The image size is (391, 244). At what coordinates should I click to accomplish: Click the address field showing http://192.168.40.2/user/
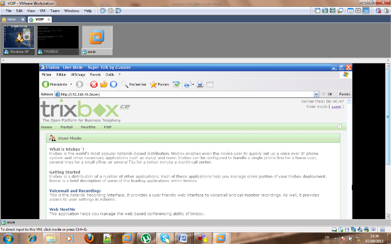(184, 94)
